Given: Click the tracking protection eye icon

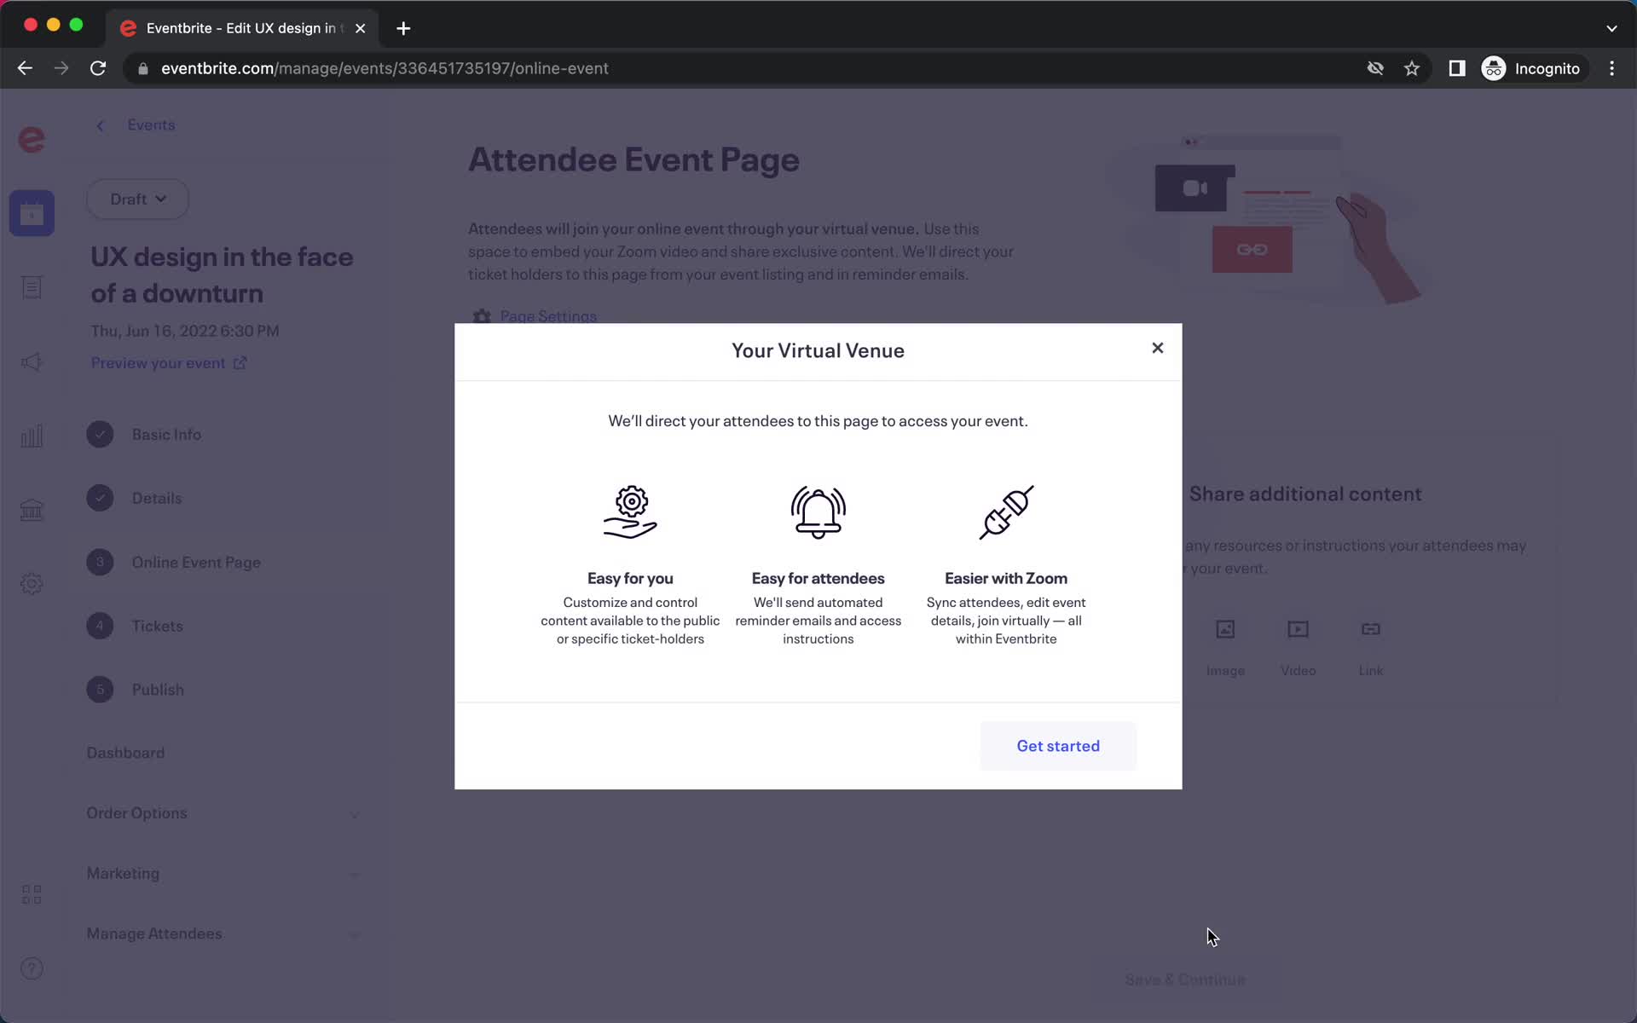Looking at the screenshot, I should click(1375, 68).
